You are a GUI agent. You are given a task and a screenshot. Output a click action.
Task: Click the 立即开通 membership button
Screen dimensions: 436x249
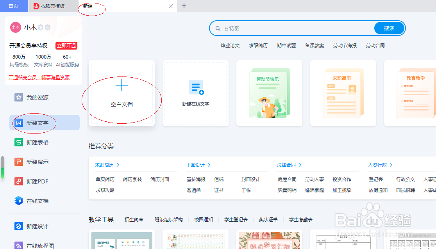click(x=66, y=46)
